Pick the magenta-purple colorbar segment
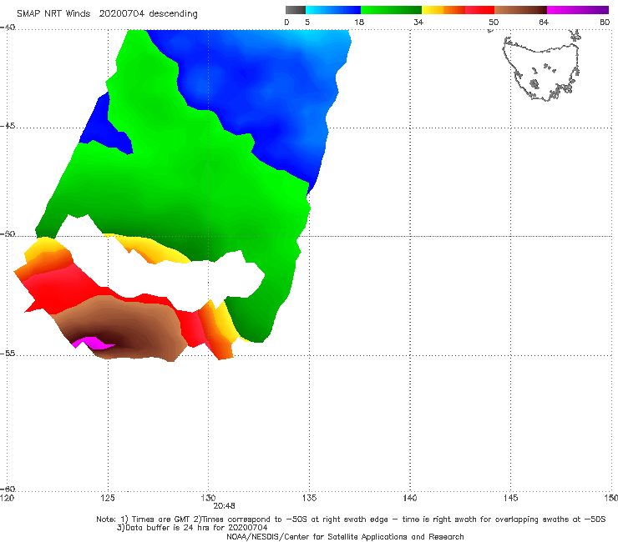 578,10
